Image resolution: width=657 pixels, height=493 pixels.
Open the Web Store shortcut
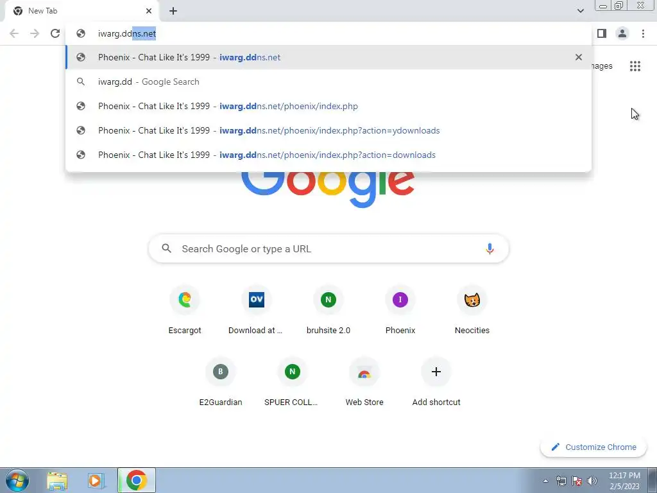coord(364,382)
